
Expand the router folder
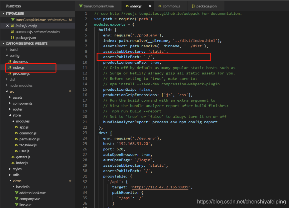click(x=10, y=109)
